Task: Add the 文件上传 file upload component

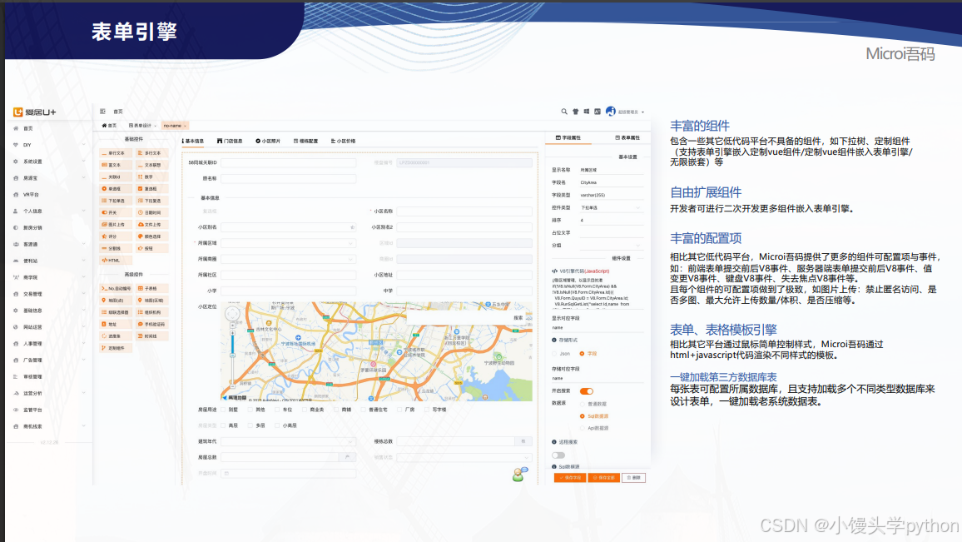Action: (152, 225)
